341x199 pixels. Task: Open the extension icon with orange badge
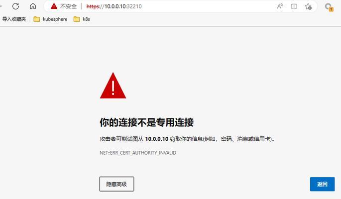tap(329, 7)
